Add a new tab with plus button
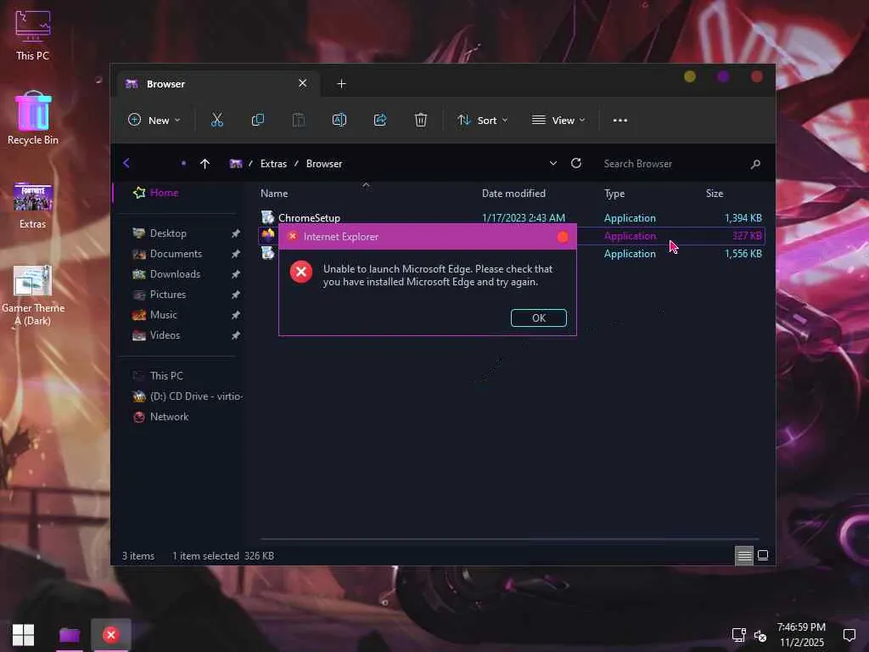The image size is (869, 652). 341,84
